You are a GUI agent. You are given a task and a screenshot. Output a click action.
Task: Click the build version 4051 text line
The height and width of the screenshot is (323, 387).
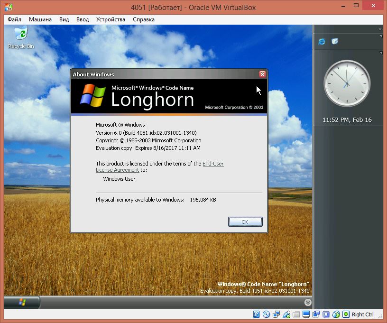click(x=146, y=133)
